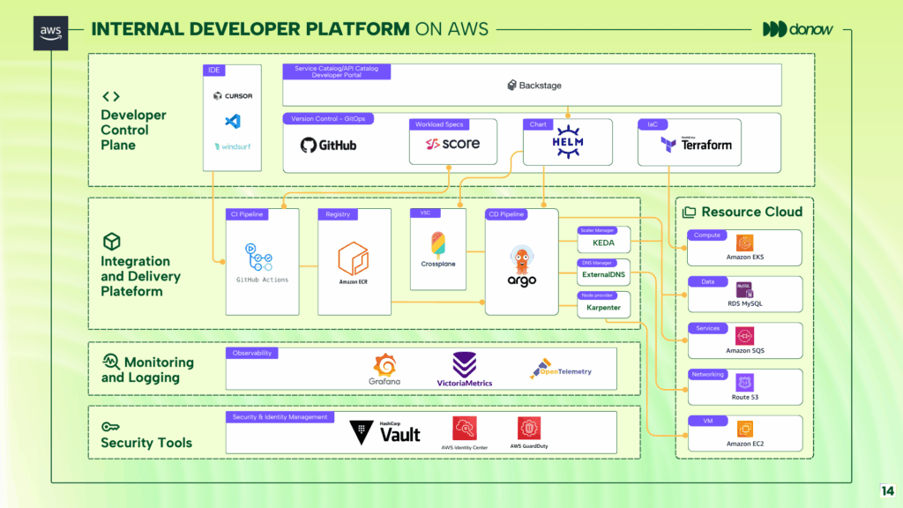Click the RDS MySQL icon
This screenshot has width=903, height=508.
[x=744, y=289]
